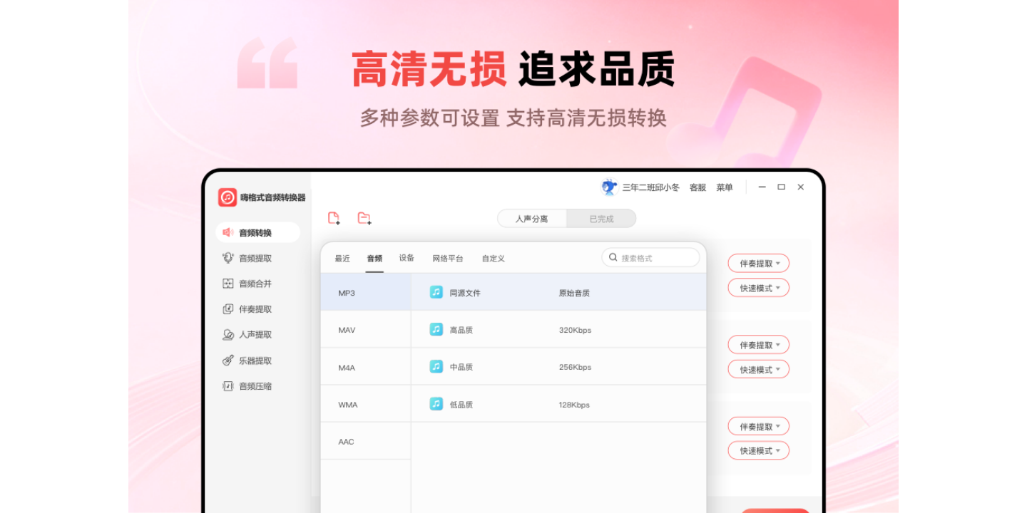The height and width of the screenshot is (513, 1027).
Task: Expand the first 快速模式 dropdown
Action: [759, 289]
